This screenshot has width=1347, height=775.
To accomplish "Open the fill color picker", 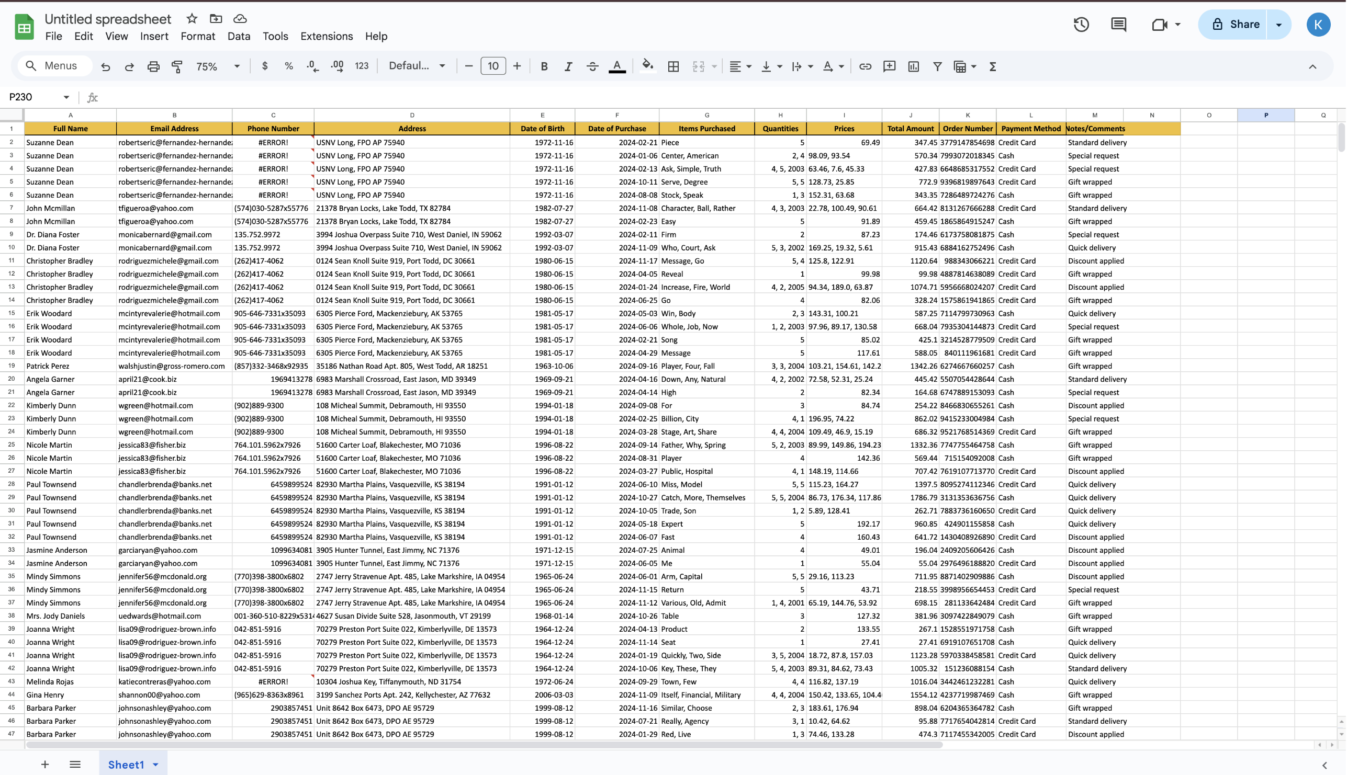I will pos(647,66).
